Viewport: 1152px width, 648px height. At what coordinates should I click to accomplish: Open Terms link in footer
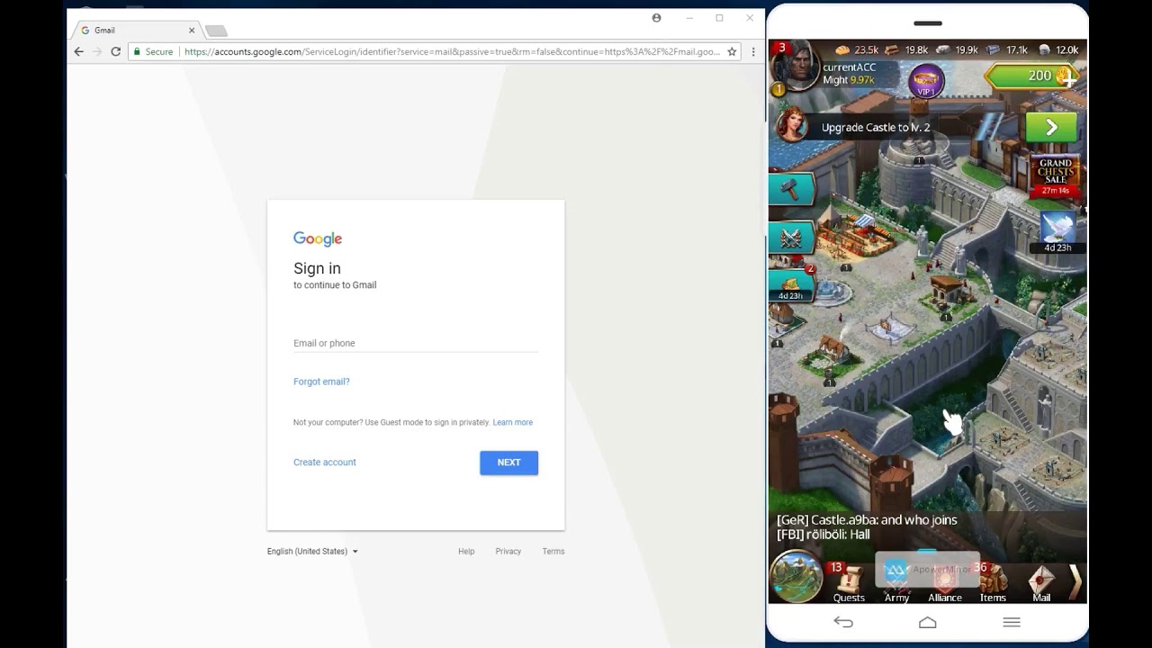point(553,551)
